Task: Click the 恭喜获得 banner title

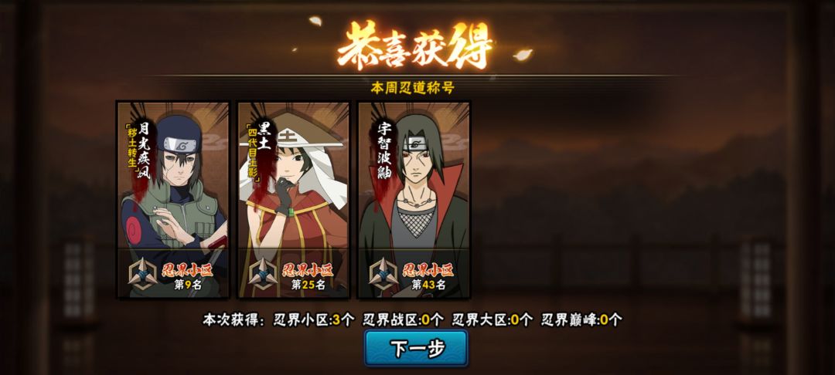Action: (415, 46)
